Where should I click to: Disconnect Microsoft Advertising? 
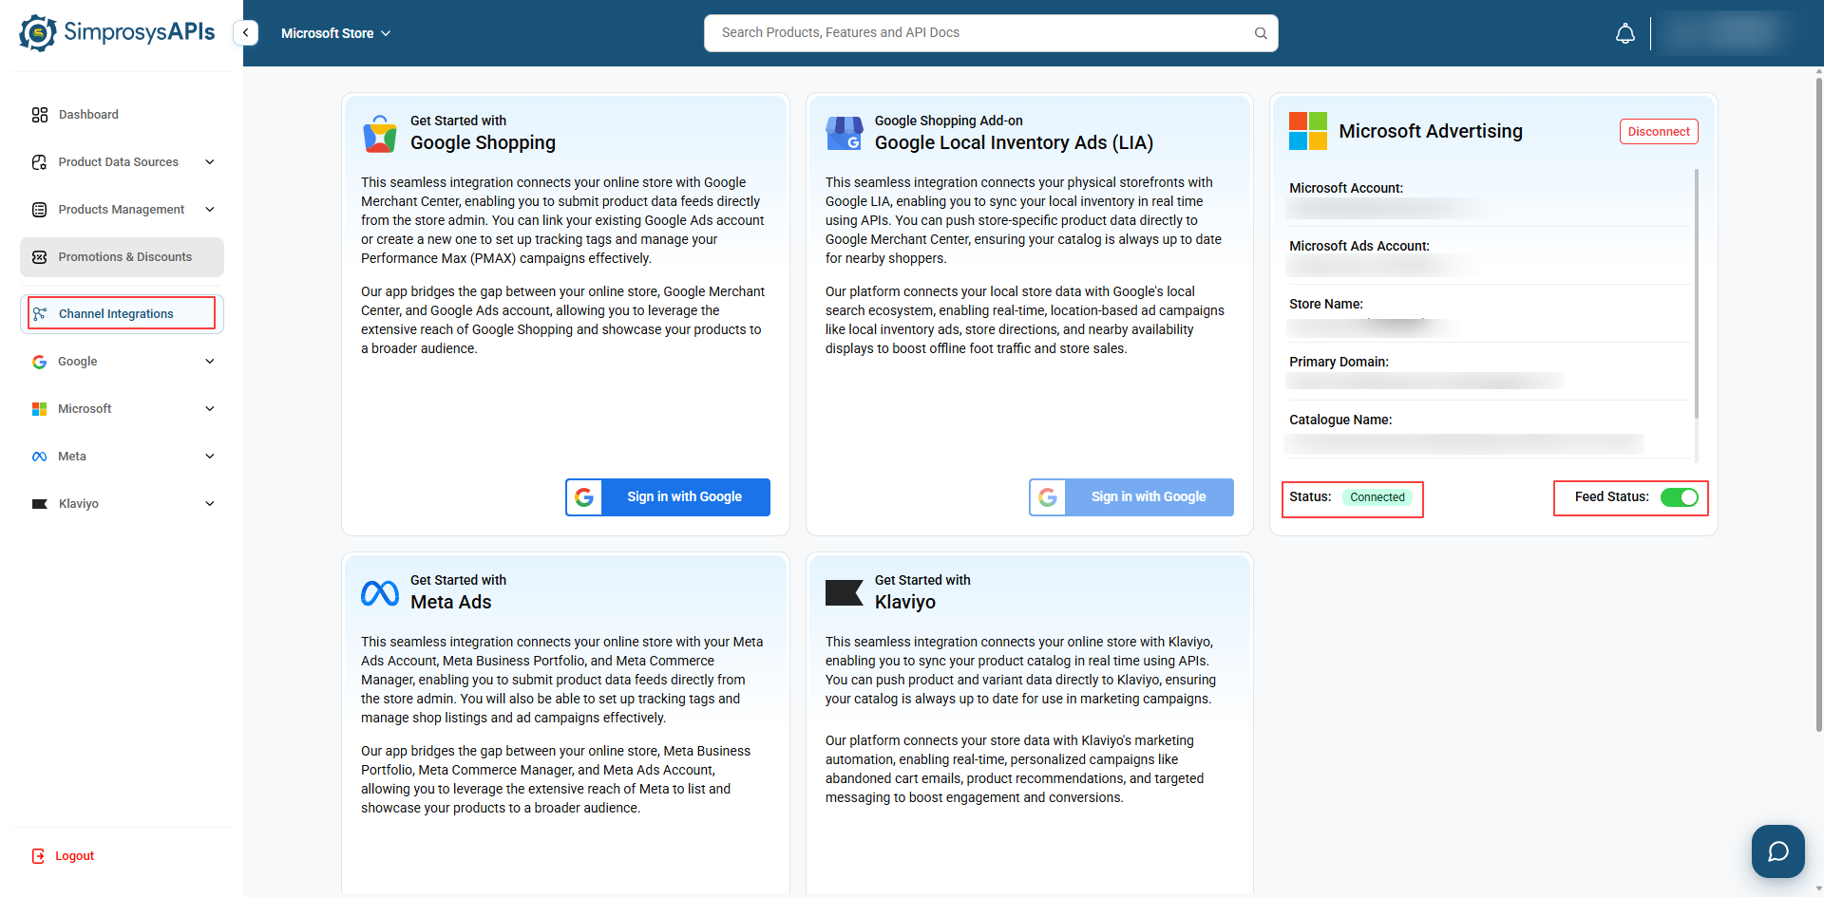1659,132
